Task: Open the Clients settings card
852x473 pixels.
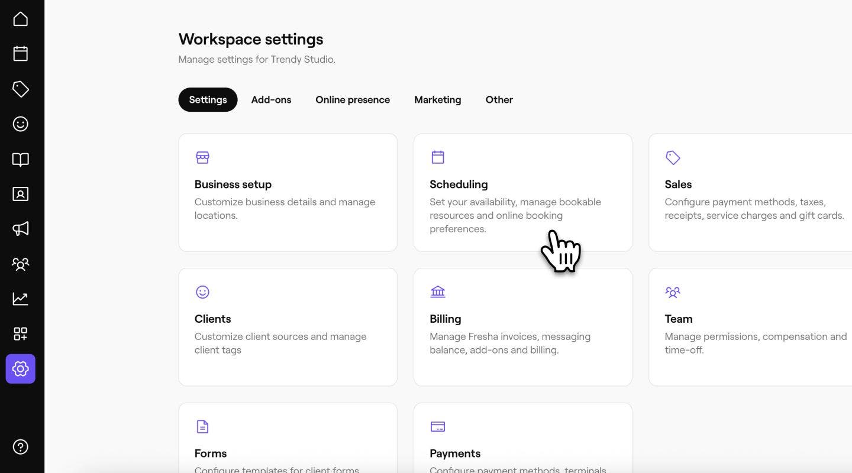Action: click(288, 327)
